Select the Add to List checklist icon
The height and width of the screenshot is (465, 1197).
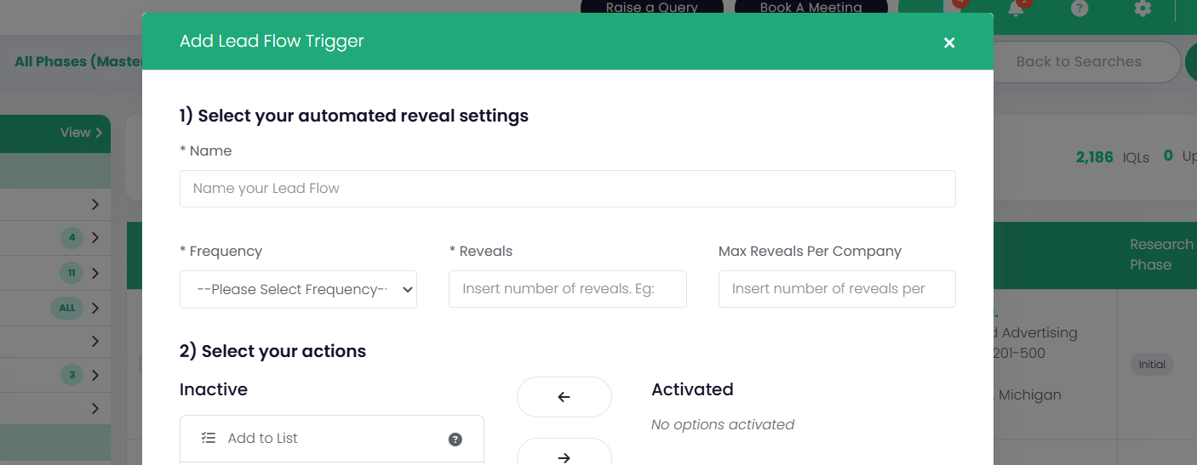pos(209,439)
